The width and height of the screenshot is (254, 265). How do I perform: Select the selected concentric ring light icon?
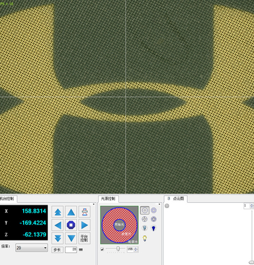[145, 211]
